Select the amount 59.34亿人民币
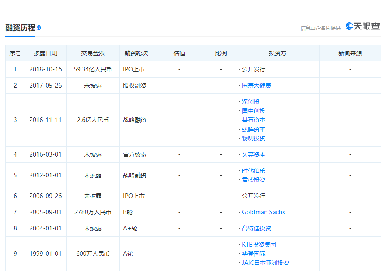 (93, 69)
